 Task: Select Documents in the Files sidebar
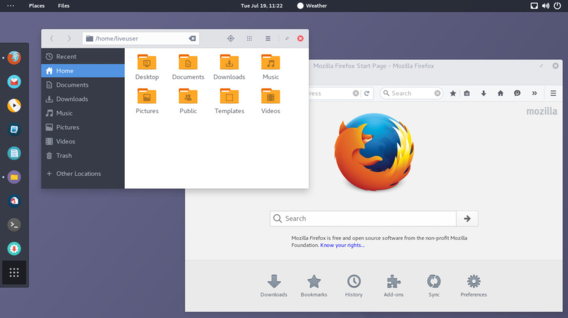(83, 84)
